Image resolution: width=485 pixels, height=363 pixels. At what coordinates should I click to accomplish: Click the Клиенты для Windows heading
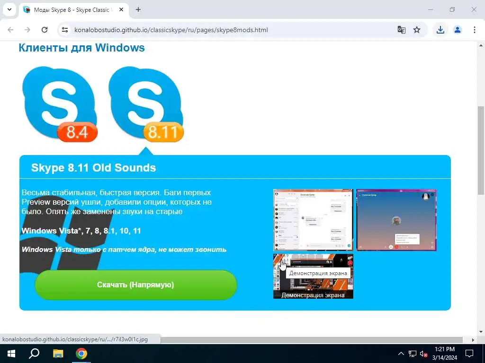coord(81,48)
